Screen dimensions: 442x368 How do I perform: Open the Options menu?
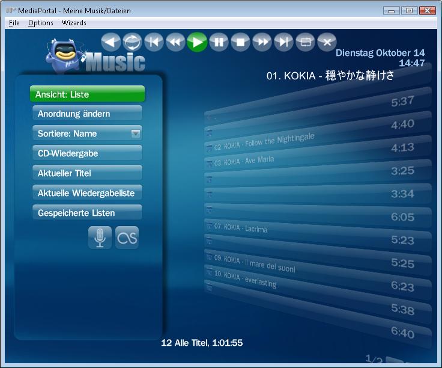(41, 23)
